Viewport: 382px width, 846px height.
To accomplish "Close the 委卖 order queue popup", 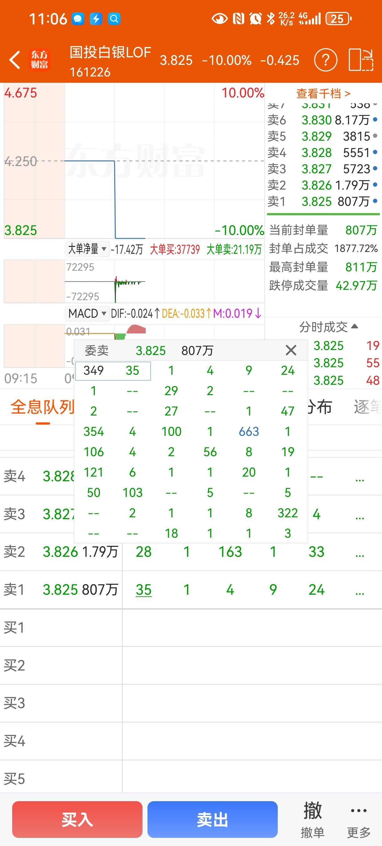I will 291,350.
